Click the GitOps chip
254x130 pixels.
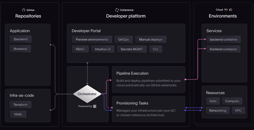click(x=124, y=40)
